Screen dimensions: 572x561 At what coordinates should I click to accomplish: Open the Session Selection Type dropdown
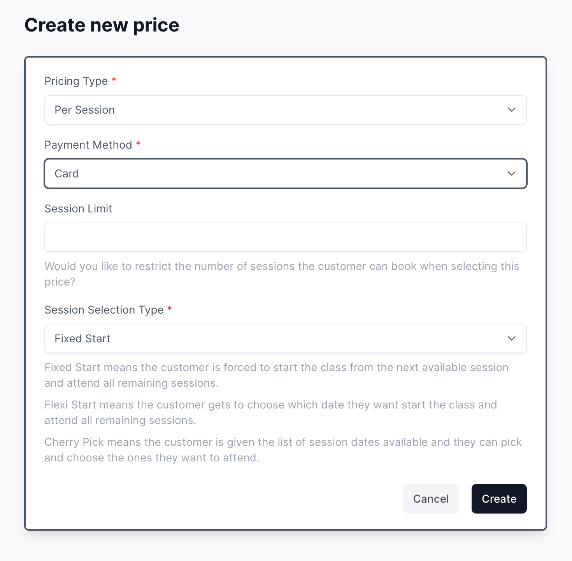click(285, 338)
